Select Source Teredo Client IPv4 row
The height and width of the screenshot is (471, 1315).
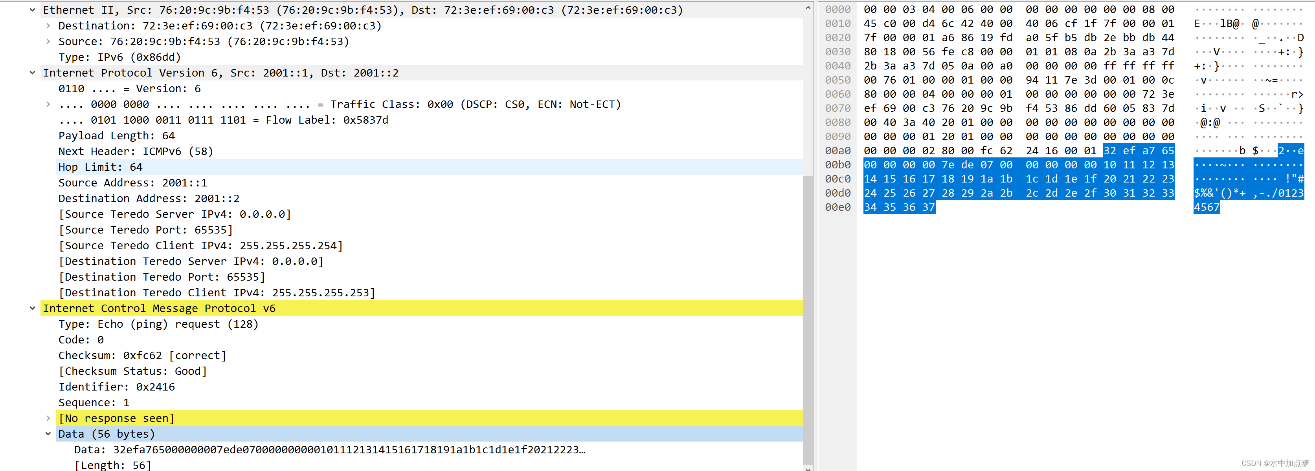200,246
